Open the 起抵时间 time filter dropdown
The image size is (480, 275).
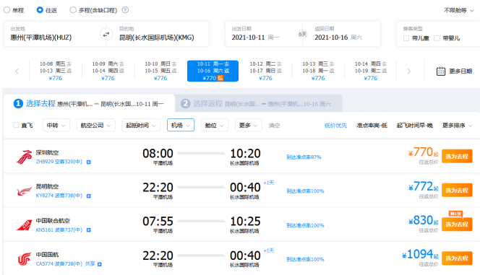[141, 126]
